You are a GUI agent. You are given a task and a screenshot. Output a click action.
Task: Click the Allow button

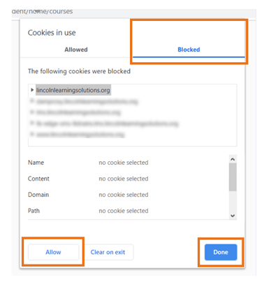53,252
